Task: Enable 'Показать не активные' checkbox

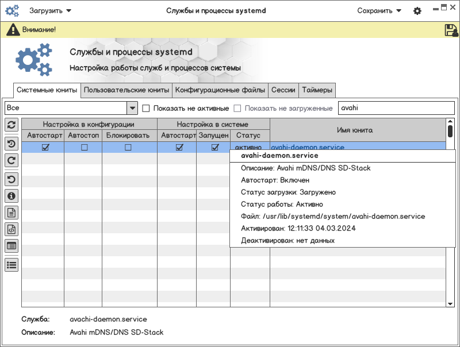Action: click(x=146, y=108)
